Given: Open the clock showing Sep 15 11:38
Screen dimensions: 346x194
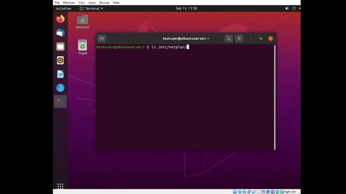Looking at the screenshot, I should pyautogui.click(x=186, y=9).
